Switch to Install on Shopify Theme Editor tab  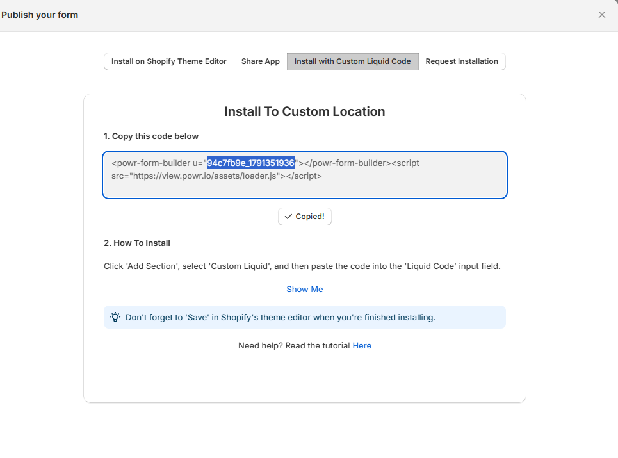pos(168,61)
